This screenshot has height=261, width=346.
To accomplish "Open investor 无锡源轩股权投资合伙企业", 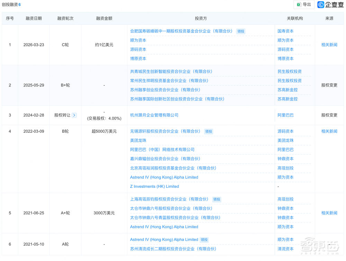I will 165,131.
